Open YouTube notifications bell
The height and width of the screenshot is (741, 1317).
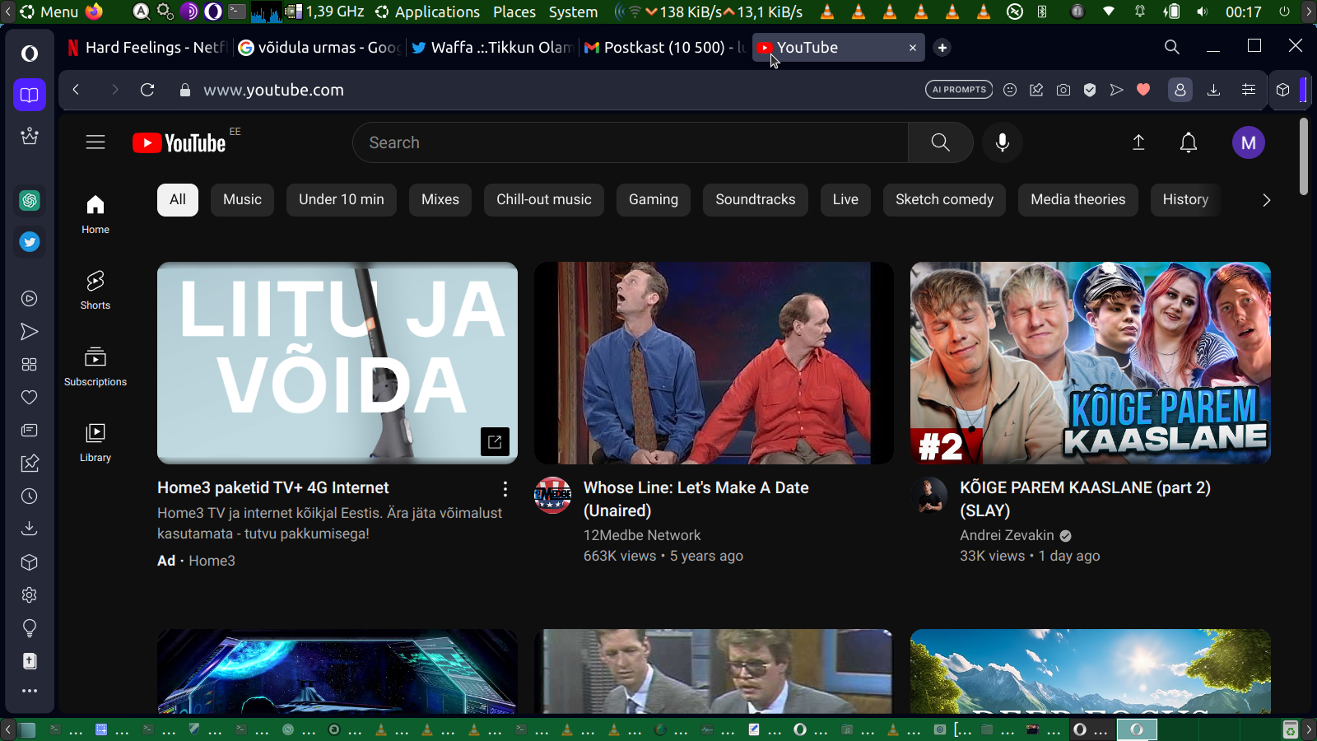[1189, 142]
